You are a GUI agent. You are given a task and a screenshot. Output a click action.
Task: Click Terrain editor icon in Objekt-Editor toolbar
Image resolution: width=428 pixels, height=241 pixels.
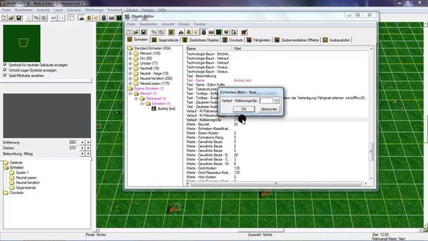181,32
